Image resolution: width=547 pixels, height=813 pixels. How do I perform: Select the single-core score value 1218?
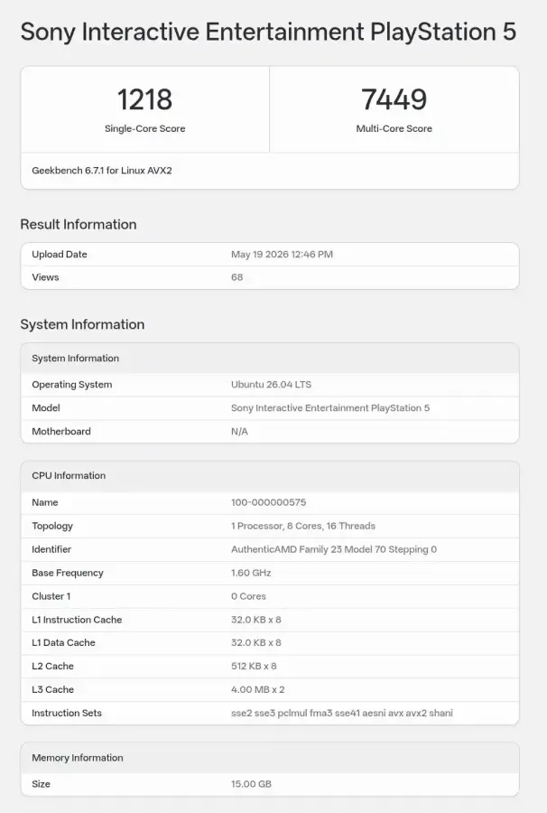pos(144,99)
